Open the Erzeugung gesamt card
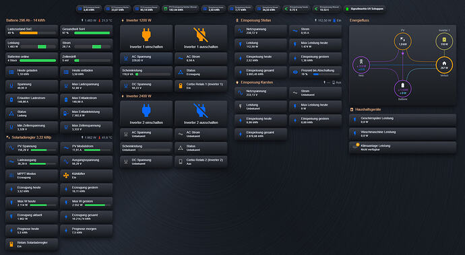The height and width of the screenshot is (255, 465). tap(86, 217)
